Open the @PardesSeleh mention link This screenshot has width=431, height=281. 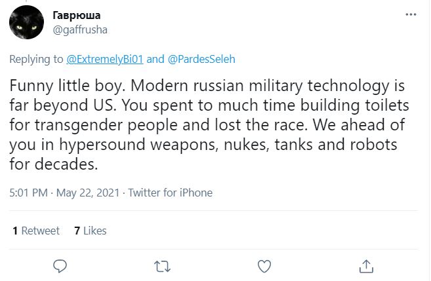coord(201,59)
